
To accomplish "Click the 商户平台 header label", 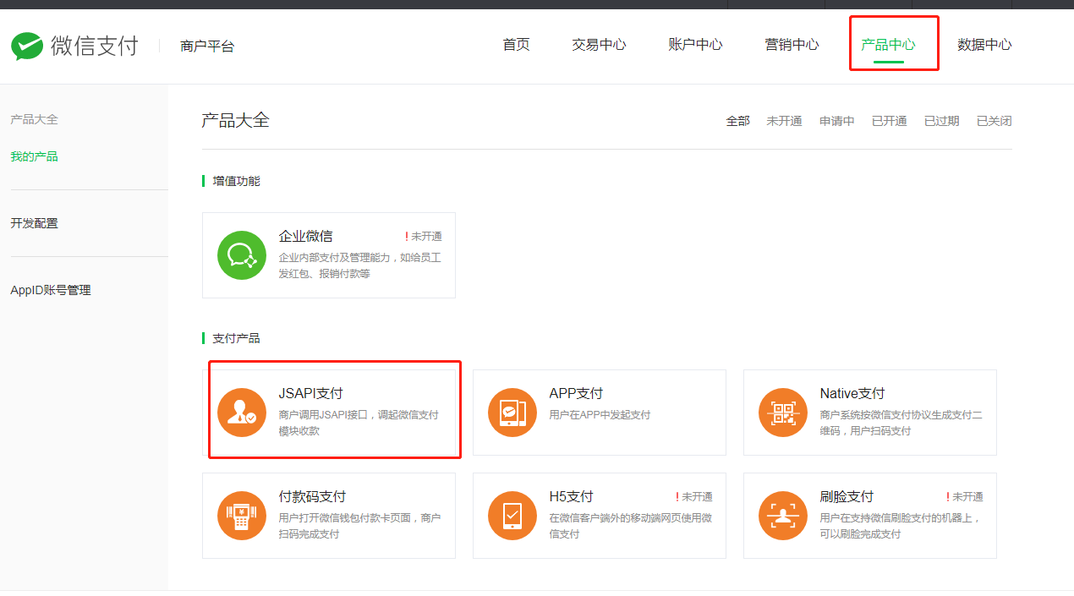I will pos(207,46).
